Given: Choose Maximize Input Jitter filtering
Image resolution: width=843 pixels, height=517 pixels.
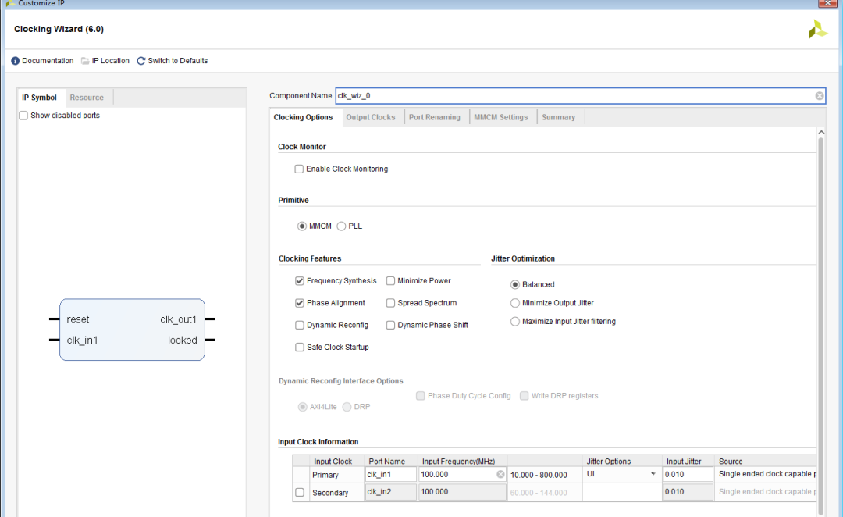Looking at the screenshot, I should (x=515, y=321).
